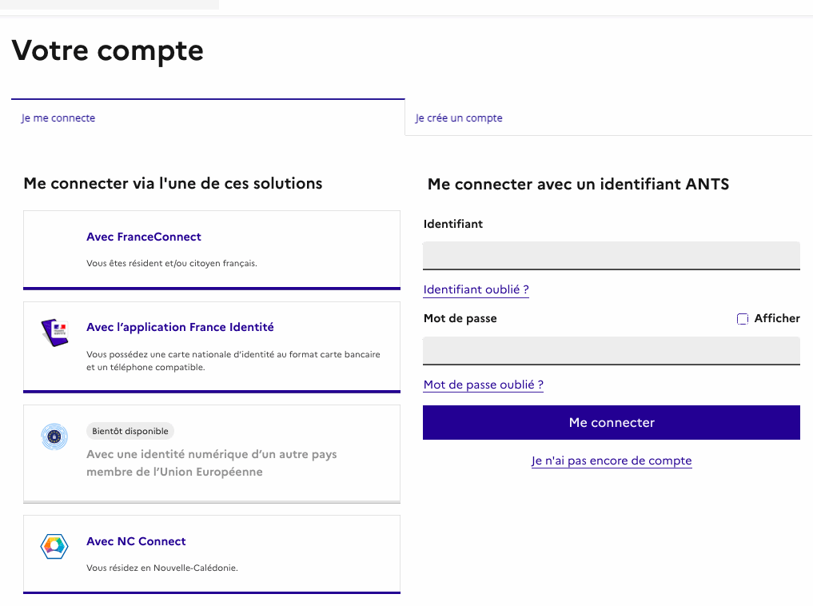
Task: Focus the Mot de passe input field
Action: (612, 351)
